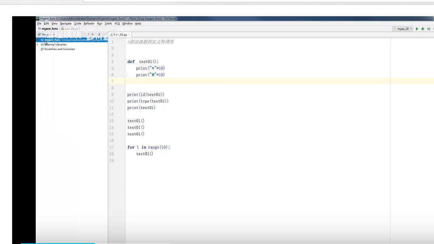Collapse the test01 function fold marker on line 4

(125, 62)
